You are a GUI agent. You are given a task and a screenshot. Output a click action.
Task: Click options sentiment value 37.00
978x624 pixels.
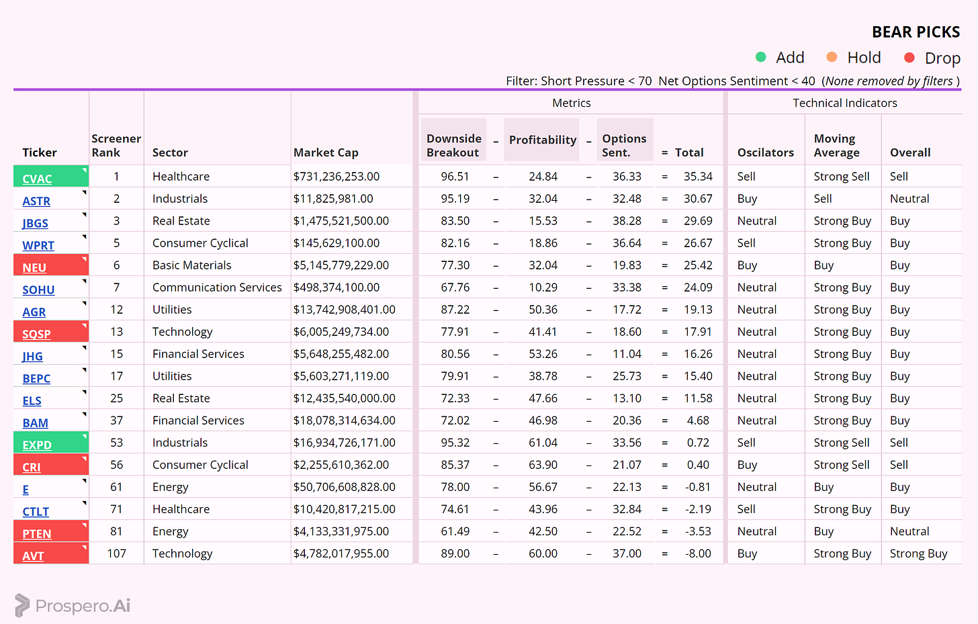point(627,553)
